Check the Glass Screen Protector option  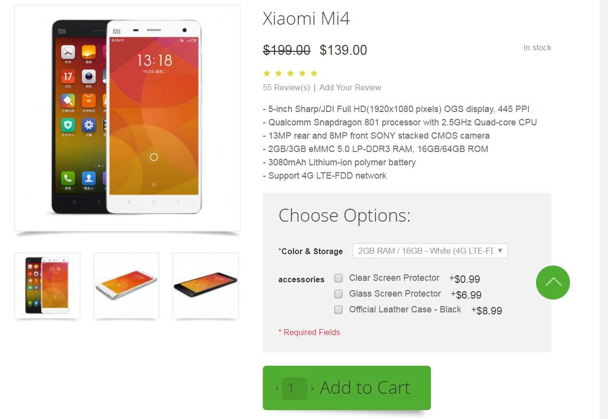pos(338,294)
